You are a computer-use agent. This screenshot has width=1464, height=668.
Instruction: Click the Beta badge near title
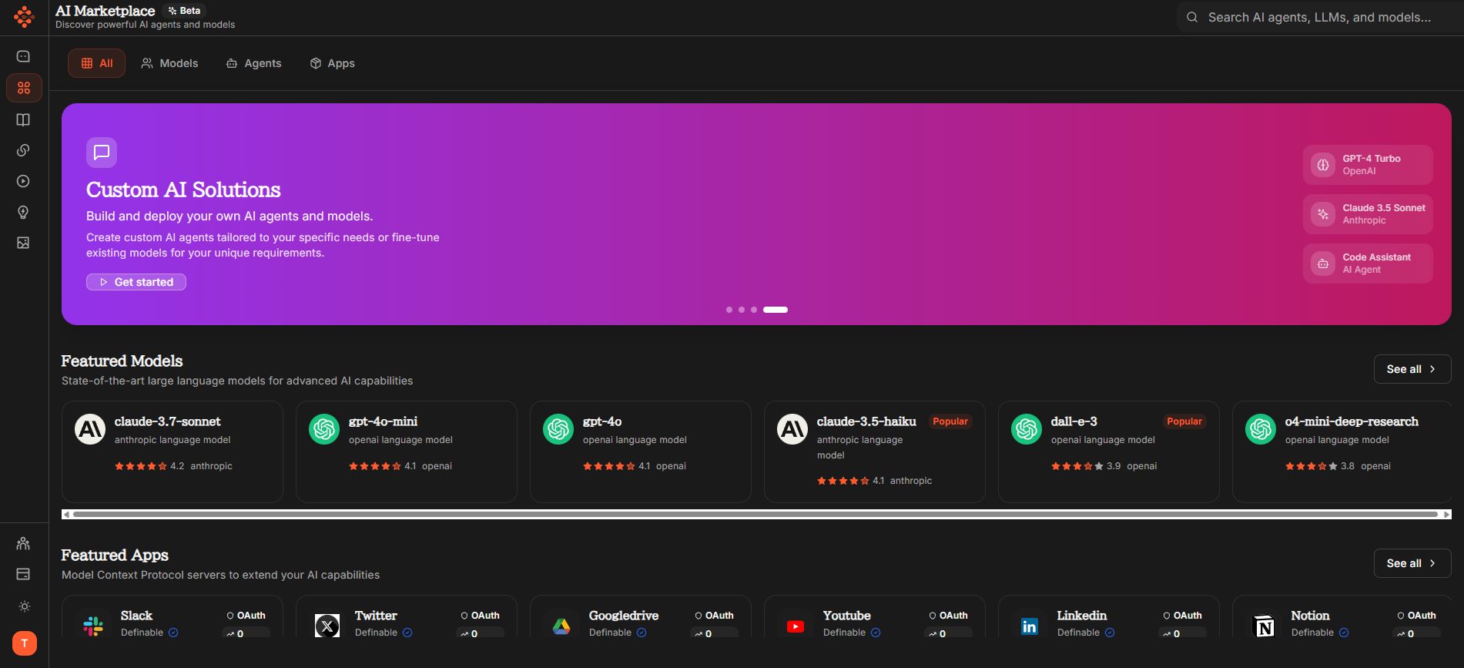click(185, 11)
